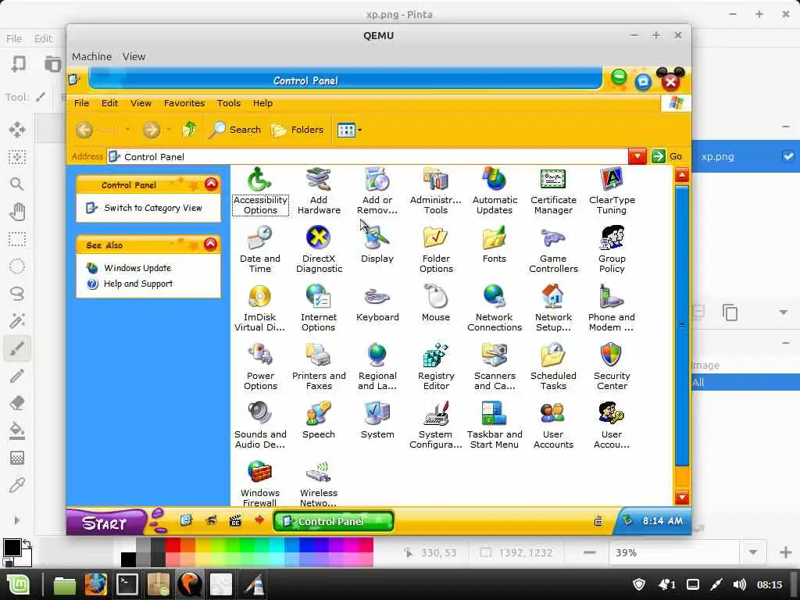800x600 pixels.
Task: Open the Forward button history dropdown
Action: click(x=169, y=130)
